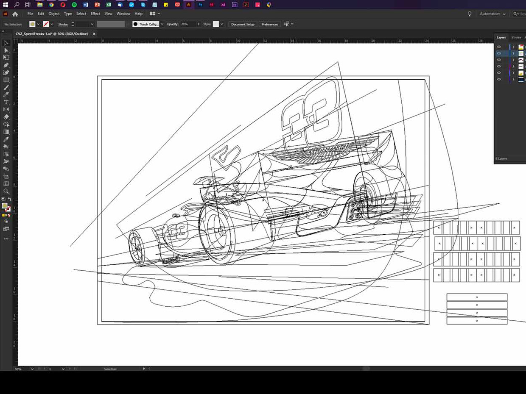Select the Direct Selection tool
526x394 pixels.
(6, 50)
